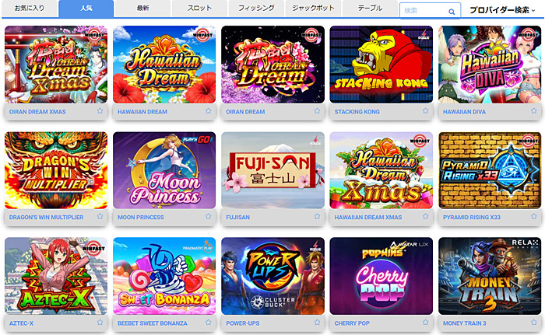Click Aztec-X favorite star icon
The width and height of the screenshot is (545, 335).
(x=100, y=322)
